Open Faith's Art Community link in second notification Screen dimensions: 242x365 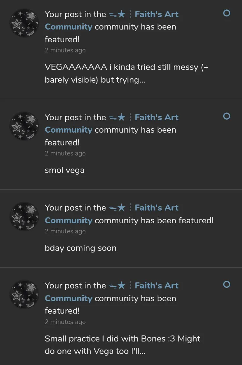click(x=156, y=118)
